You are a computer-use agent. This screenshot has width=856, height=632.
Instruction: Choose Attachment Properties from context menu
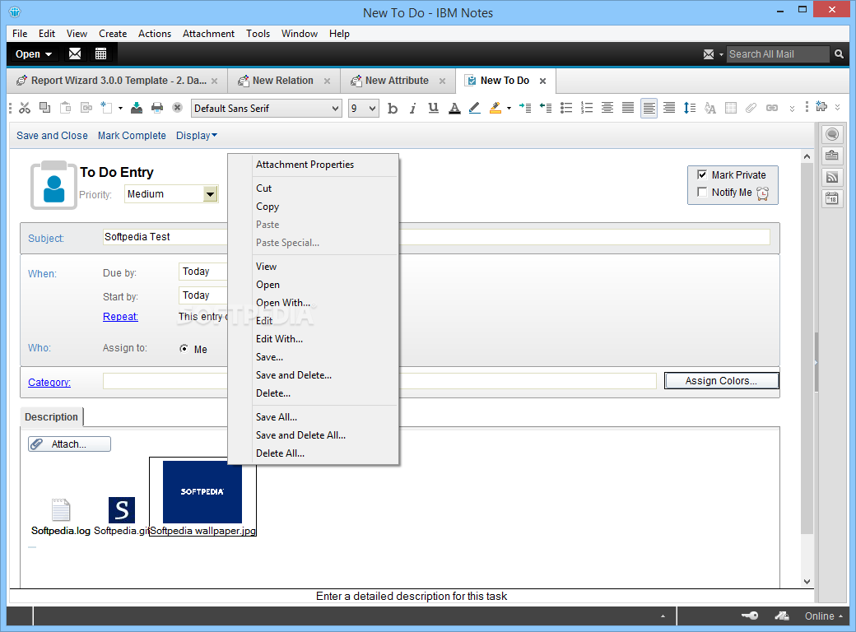pos(305,165)
